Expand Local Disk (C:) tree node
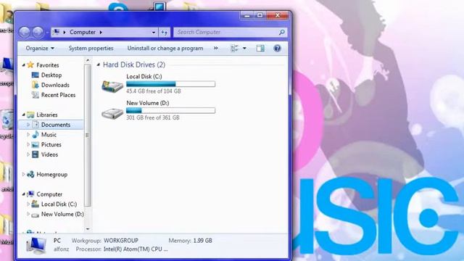The image size is (464, 261). pyautogui.click(x=28, y=204)
